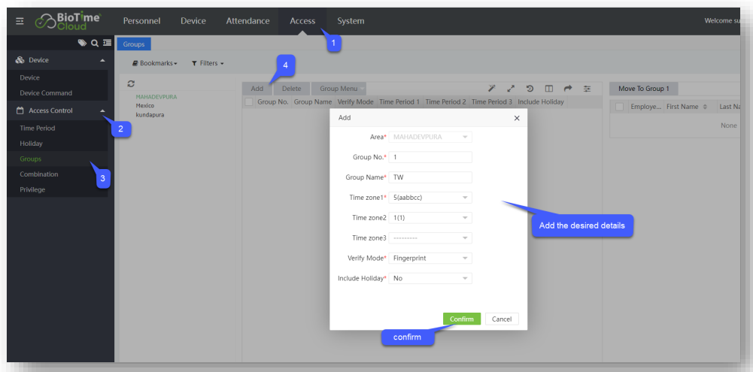Select Time Period in the sidebar
Image resolution: width=753 pixels, height=372 pixels.
click(38, 129)
